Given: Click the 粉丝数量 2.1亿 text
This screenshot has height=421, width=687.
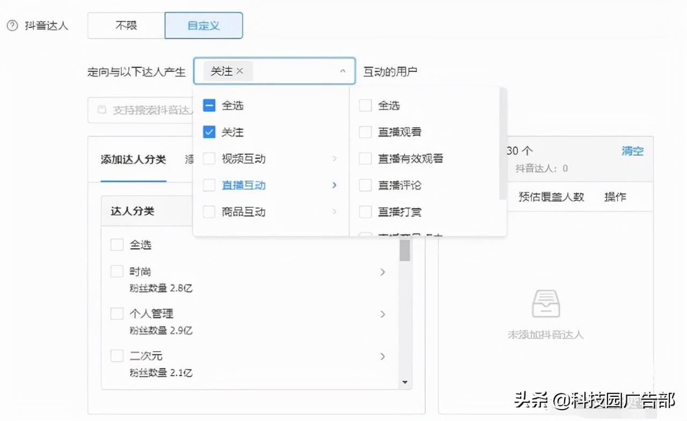Looking at the screenshot, I should click(161, 372).
